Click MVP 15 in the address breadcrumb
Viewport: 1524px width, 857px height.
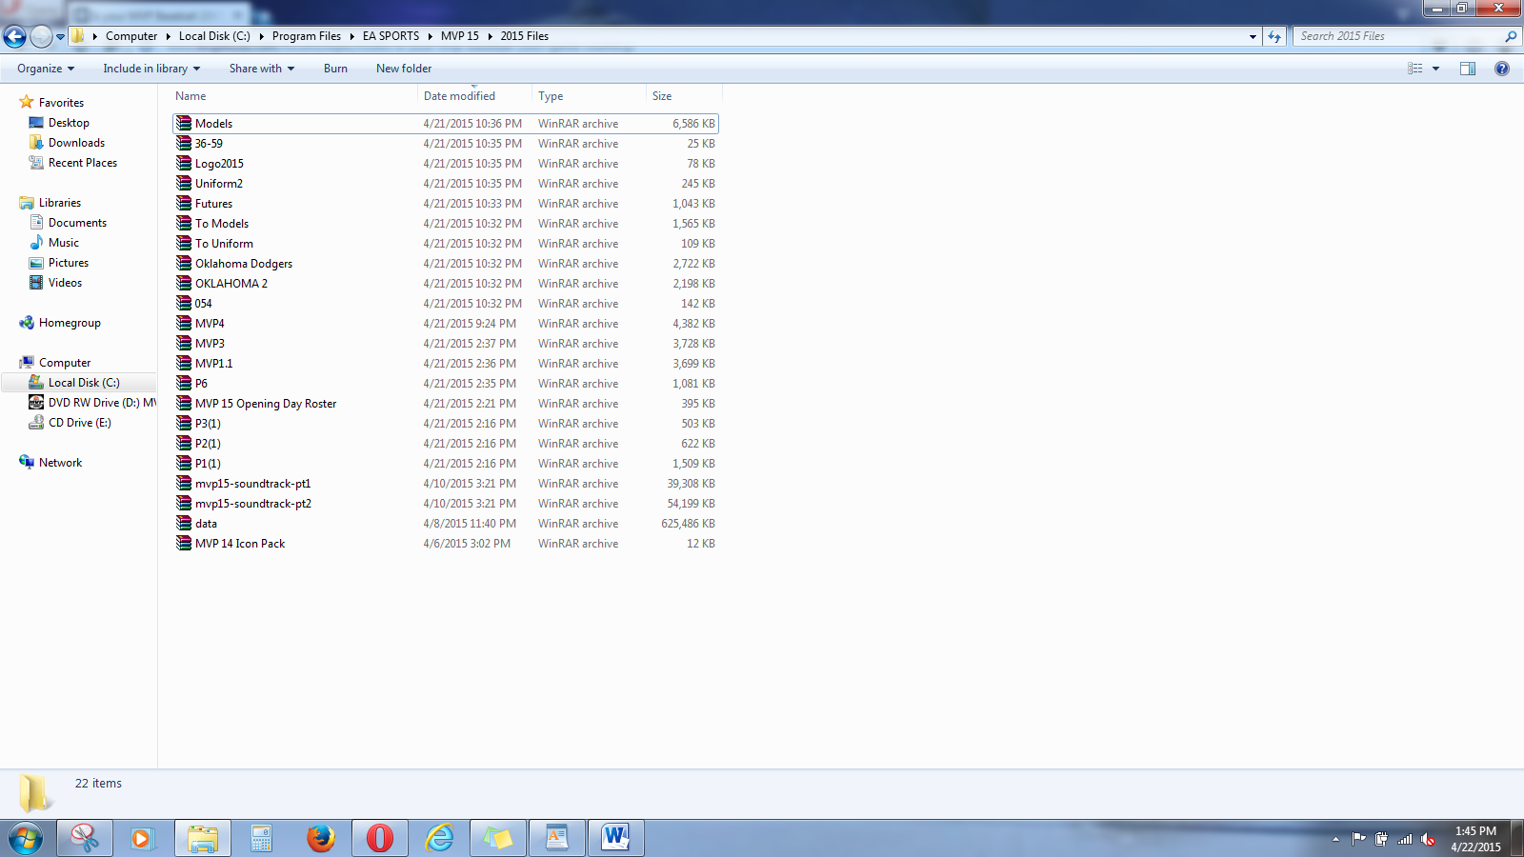[460, 36]
